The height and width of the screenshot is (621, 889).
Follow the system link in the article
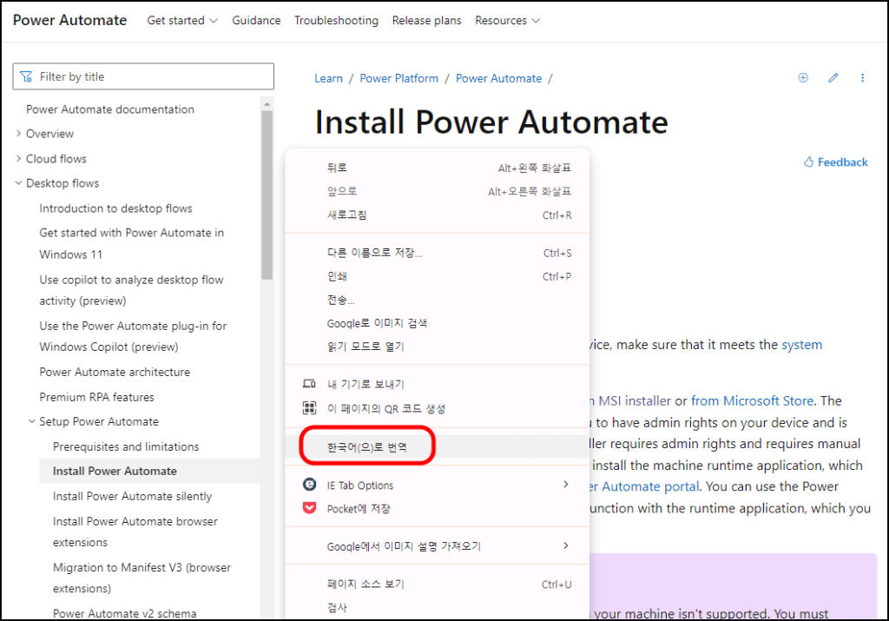[801, 345]
